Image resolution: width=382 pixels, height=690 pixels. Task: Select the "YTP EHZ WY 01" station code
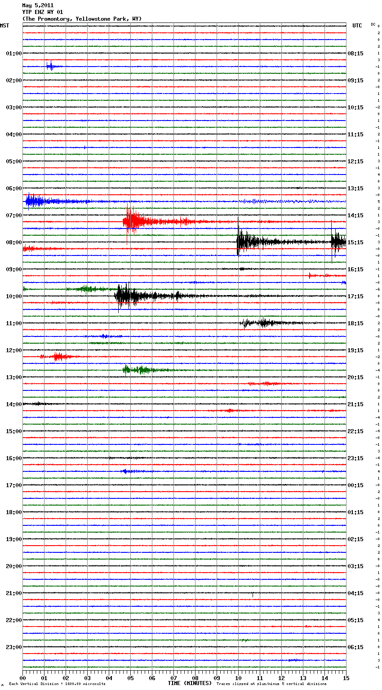(43, 12)
